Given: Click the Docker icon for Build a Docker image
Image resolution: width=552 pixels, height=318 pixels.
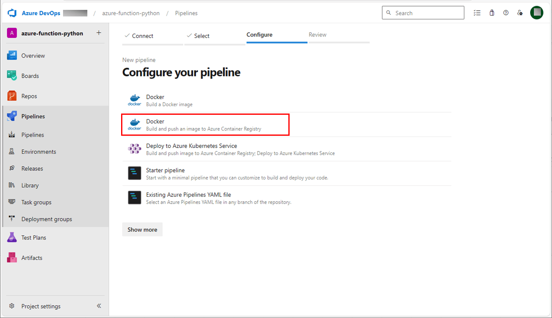Looking at the screenshot, I should 135,100.
